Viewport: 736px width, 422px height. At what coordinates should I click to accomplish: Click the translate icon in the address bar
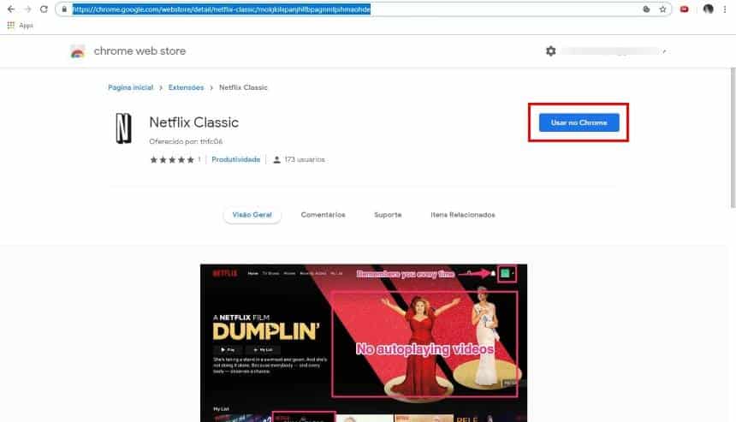[646, 9]
